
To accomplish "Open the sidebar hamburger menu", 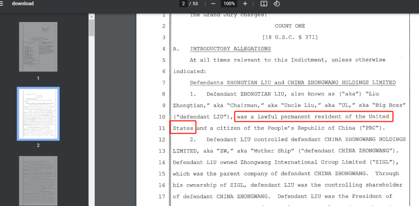I will tap(1, 4).
